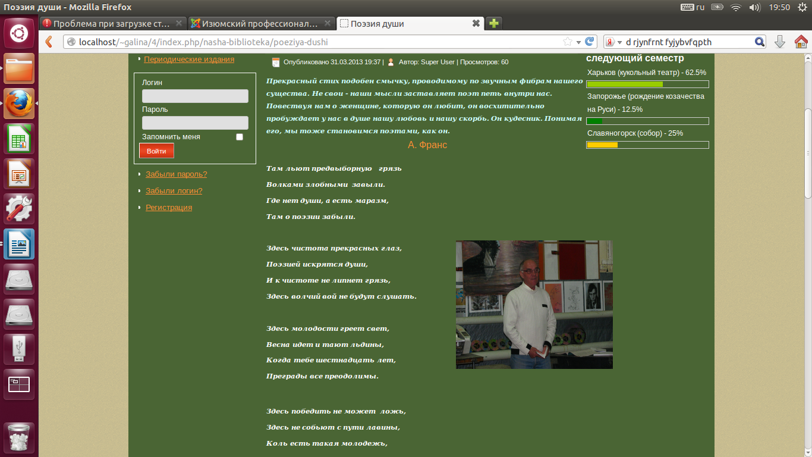Close the Поэзия души tab

click(x=476, y=24)
